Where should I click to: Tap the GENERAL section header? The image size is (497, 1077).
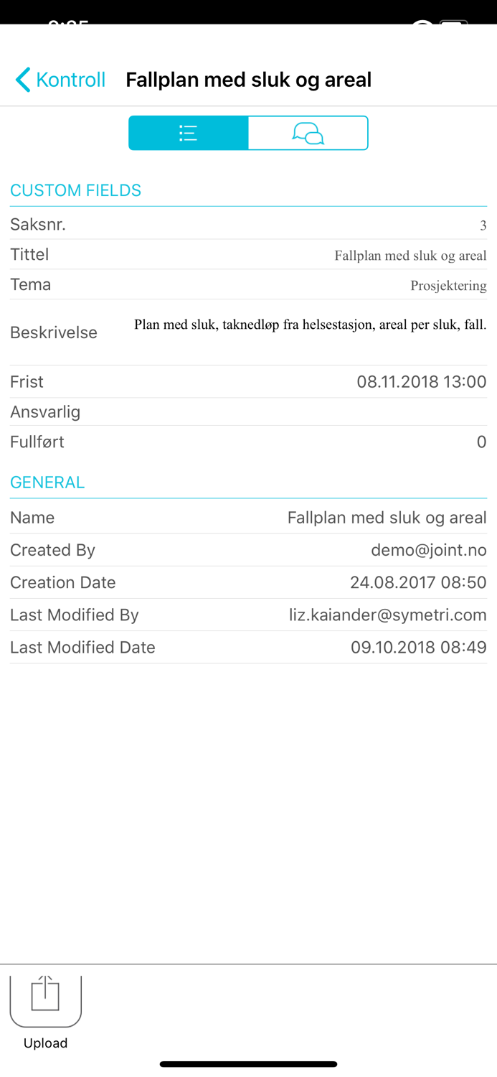(47, 482)
